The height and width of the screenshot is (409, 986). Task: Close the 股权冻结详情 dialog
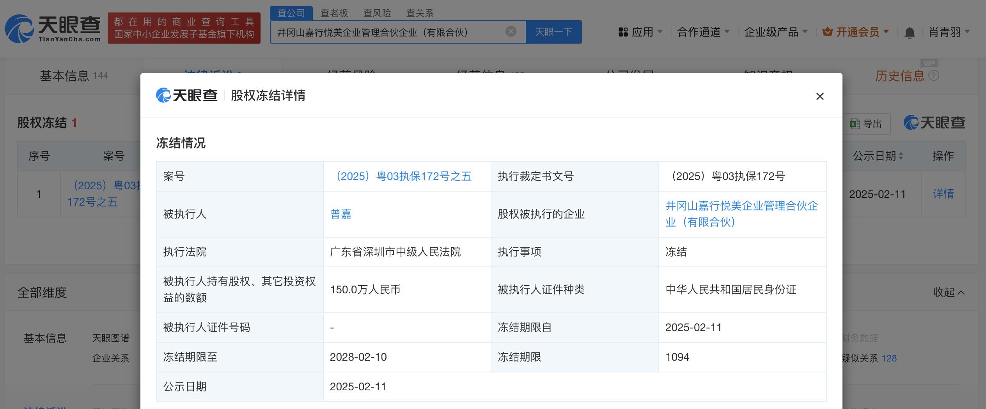pos(819,96)
